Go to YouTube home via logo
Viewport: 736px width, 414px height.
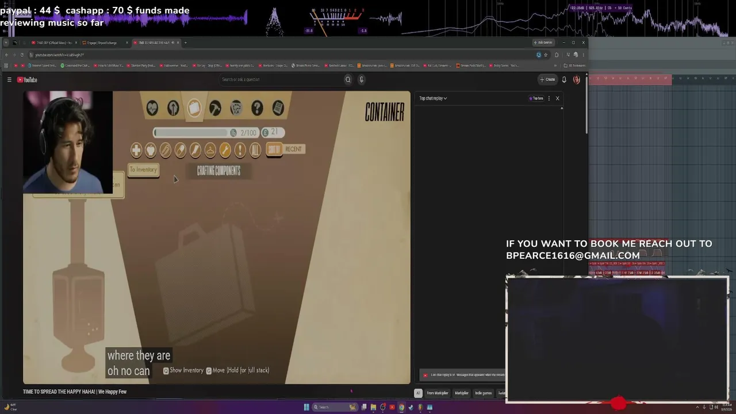tap(27, 80)
